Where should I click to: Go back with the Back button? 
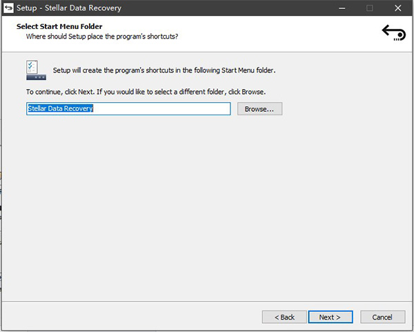pos(284,317)
